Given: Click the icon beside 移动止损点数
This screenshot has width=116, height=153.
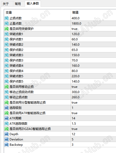Looking at the screenshot, I should 7,97.
